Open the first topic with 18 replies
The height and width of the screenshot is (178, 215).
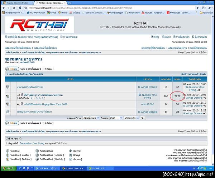[x=30, y=87]
